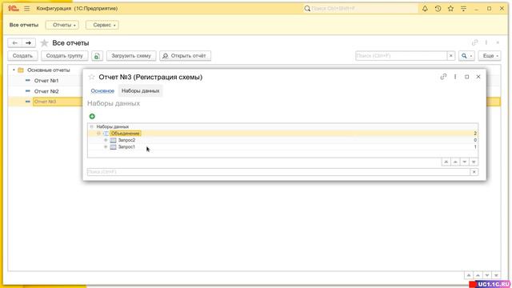Jump to first row in main list
The height and width of the screenshot is (288, 512).
[469, 275]
